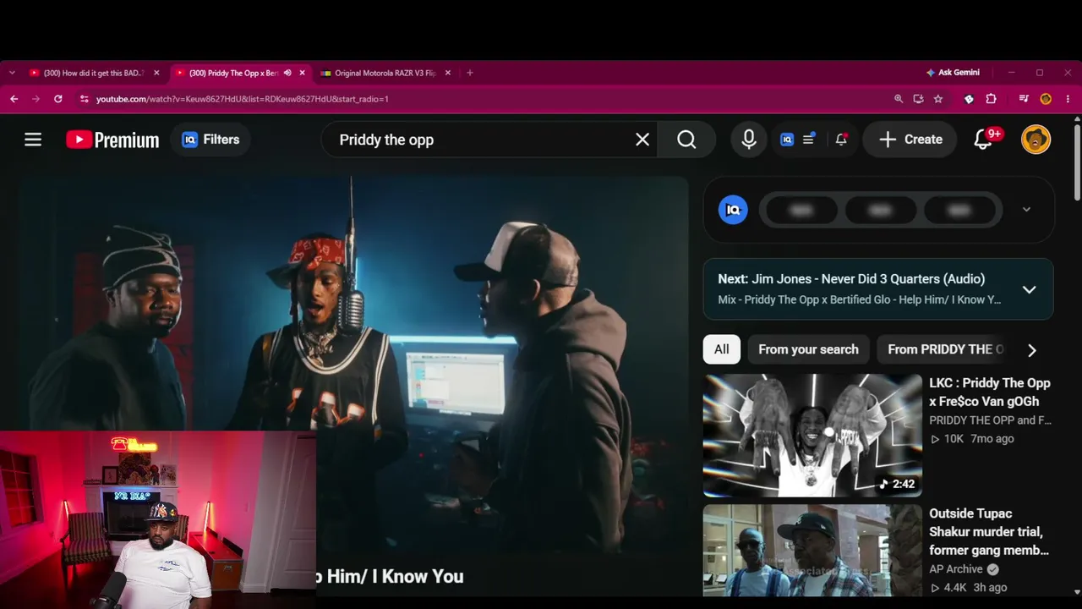Screen dimensions: 1082x609
Task: Open the Extensions puzzle icon
Action: tap(991, 99)
